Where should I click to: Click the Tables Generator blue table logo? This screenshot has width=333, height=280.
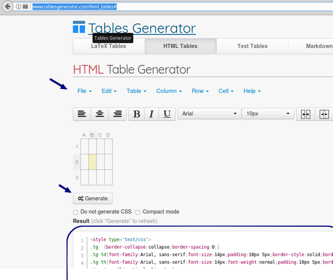tap(79, 27)
